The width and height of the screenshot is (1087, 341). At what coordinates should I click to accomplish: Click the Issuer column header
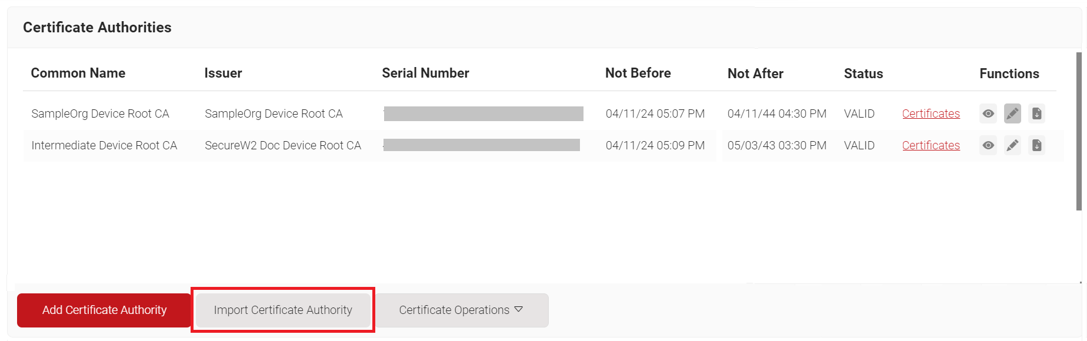(x=223, y=73)
